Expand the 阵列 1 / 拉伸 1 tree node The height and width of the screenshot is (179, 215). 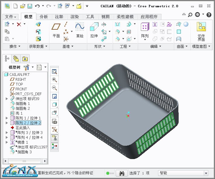(7, 118)
